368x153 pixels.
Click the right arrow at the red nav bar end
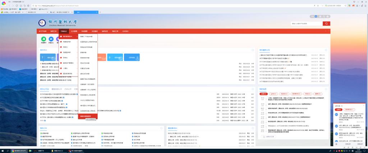(329, 31)
